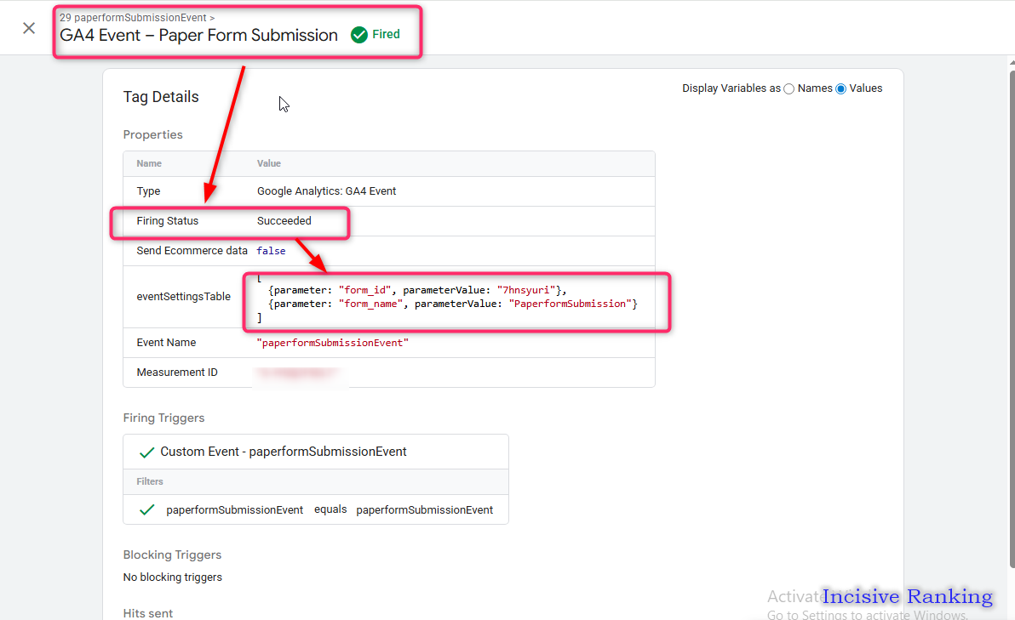Click the Tag Details heading

tap(161, 97)
